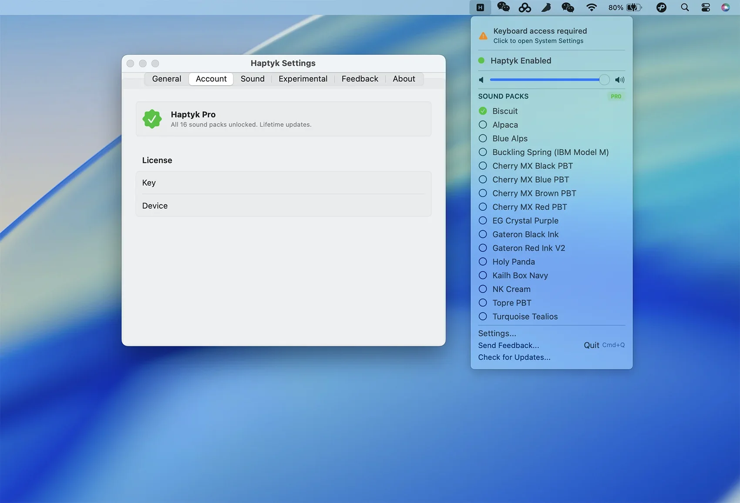Image resolution: width=740 pixels, height=503 pixels.
Task: Click the License Key row
Action: pos(283,183)
